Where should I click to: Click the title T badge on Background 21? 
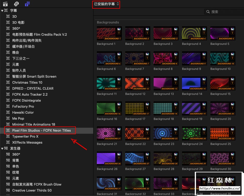(119, 133)
